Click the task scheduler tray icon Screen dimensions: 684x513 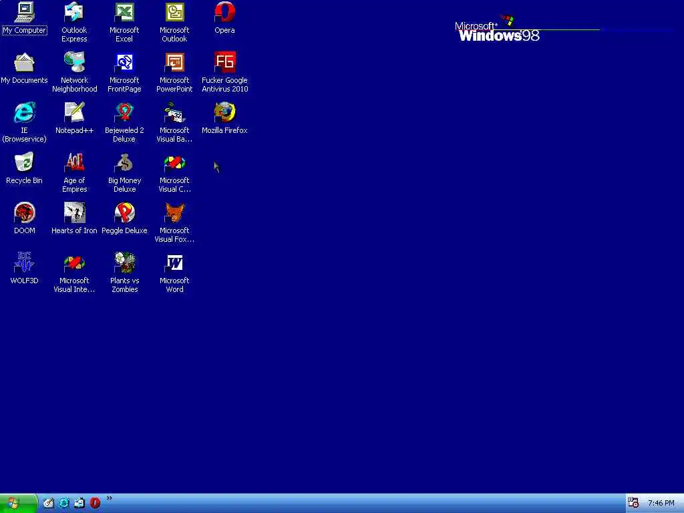pos(633,503)
